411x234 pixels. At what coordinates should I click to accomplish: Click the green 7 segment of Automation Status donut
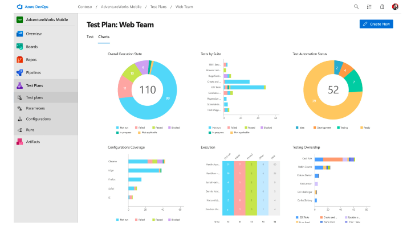pyautogui.click(x=354, y=81)
